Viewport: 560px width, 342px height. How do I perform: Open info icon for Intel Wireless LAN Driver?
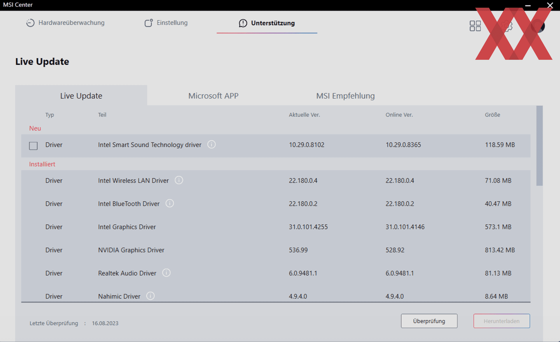[x=179, y=180]
